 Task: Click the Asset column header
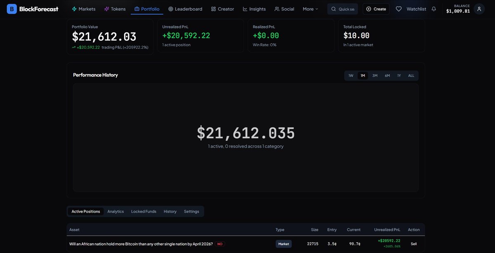74,230
